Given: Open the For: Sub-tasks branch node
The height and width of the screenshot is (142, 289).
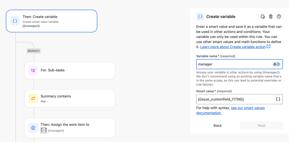Looking at the screenshot, I should [70, 70].
